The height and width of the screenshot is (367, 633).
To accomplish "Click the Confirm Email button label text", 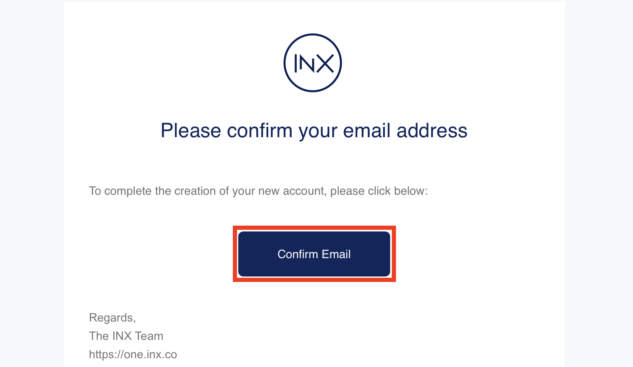I will [314, 254].
